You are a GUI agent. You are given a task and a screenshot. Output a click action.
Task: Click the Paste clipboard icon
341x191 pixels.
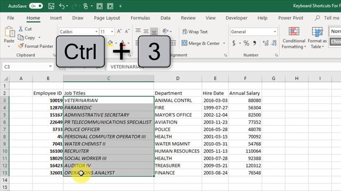10,32
